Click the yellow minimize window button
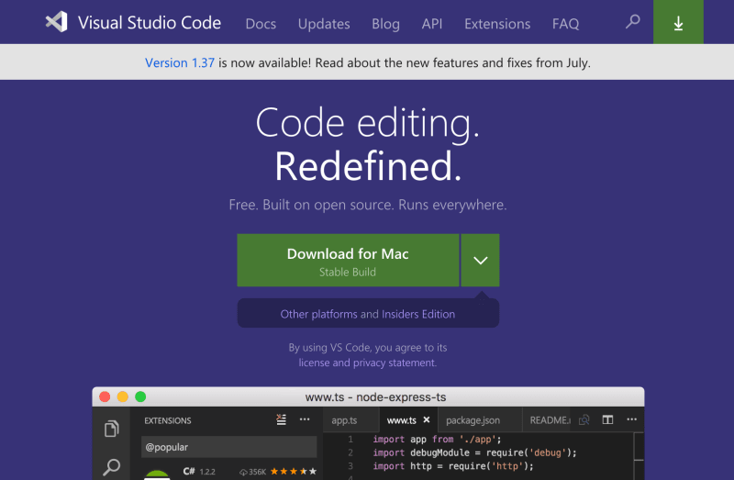This screenshot has height=480, width=734. (x=123, y=397)
